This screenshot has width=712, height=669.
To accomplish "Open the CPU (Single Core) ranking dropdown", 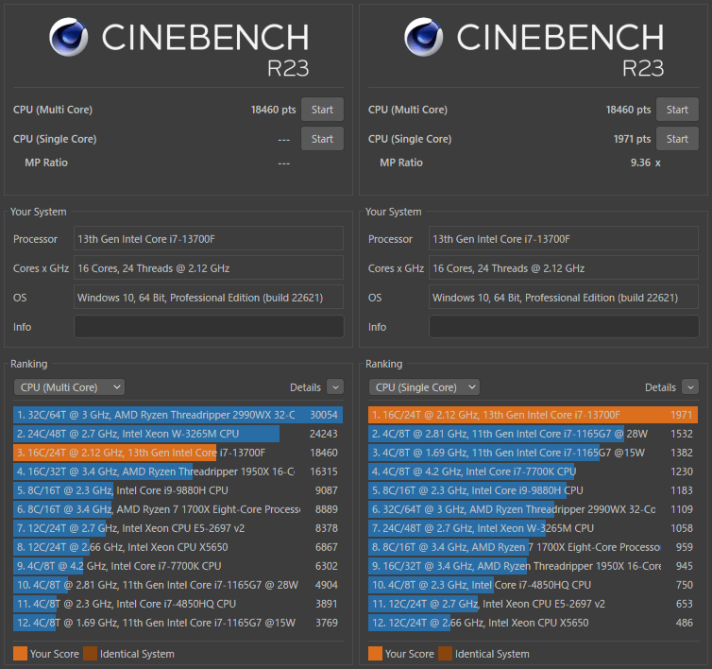I will point(424,387).
